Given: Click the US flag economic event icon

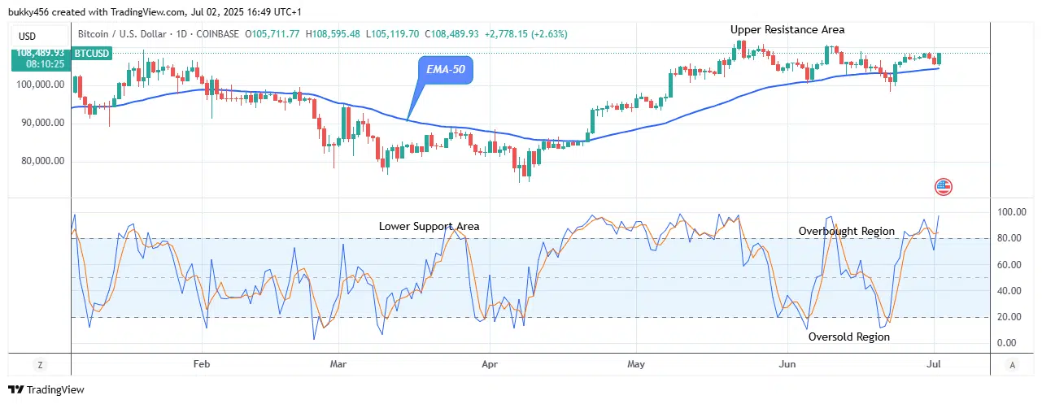Looking at the screenshot, I should [x=944, y=187].
